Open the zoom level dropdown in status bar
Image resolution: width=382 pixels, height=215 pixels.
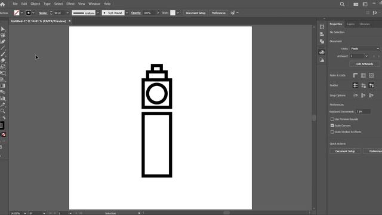(x=25, y=213)
